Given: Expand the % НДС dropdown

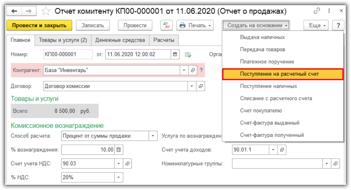Looking at the screenshot, I should click(119, 177).
